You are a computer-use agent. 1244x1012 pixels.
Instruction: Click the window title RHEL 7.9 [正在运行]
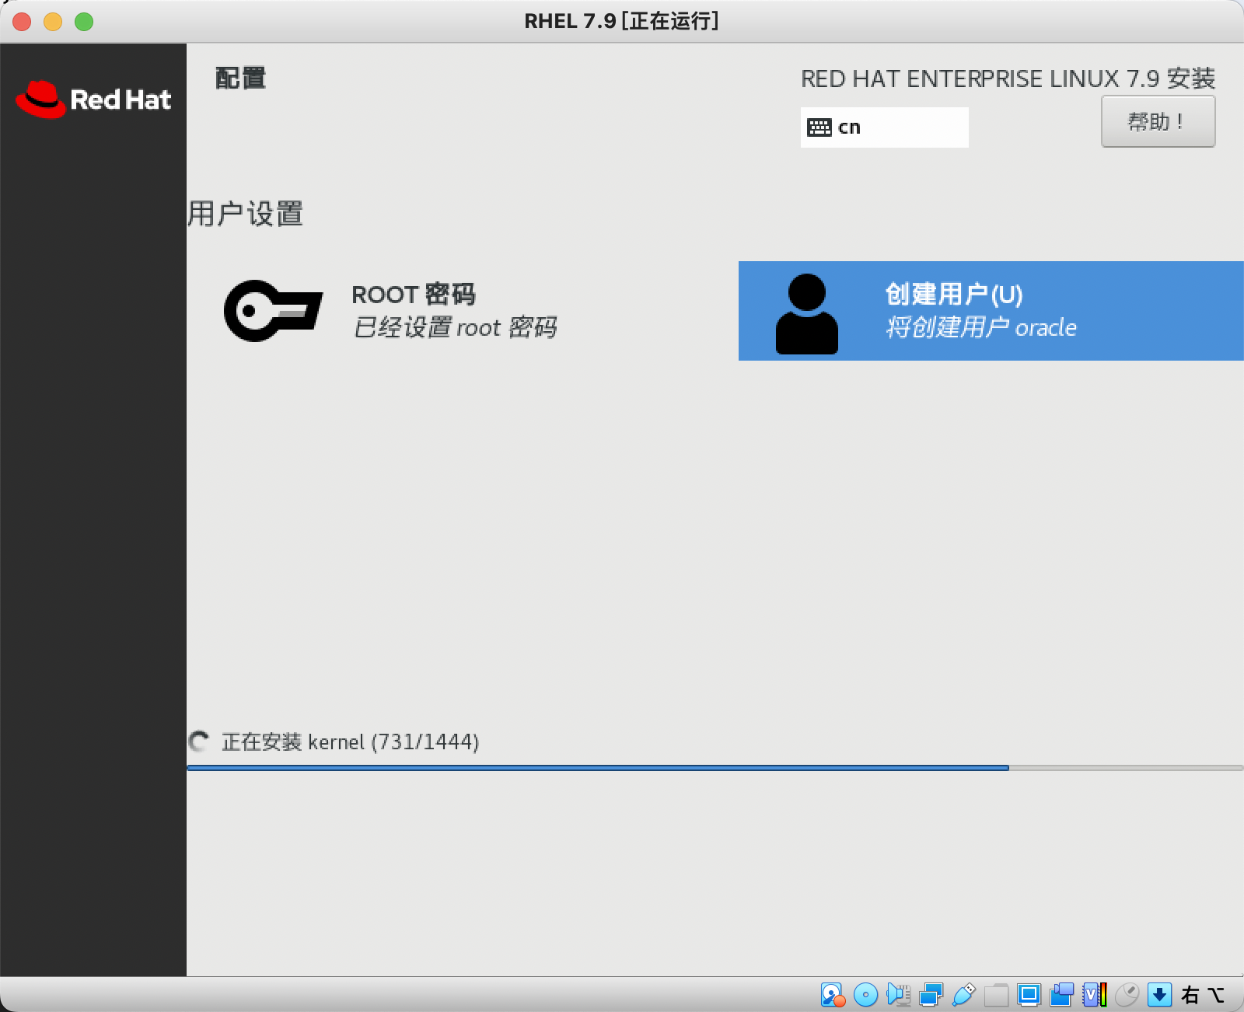click(621, 21)
